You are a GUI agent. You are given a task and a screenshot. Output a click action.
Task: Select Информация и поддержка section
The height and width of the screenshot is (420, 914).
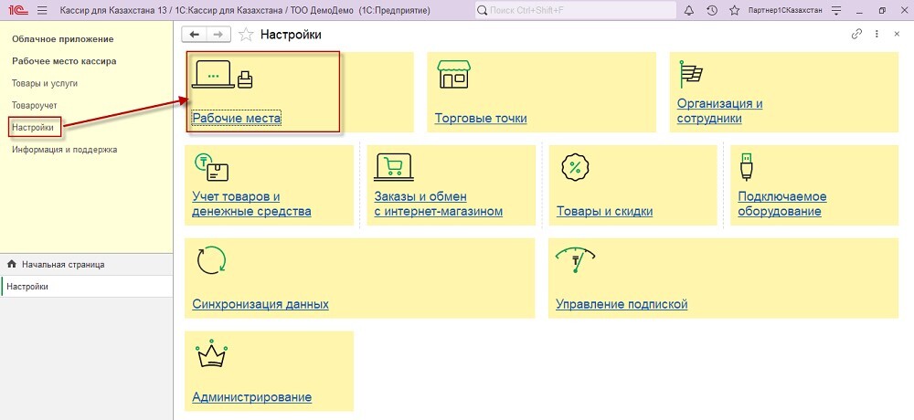click(65, 150)
